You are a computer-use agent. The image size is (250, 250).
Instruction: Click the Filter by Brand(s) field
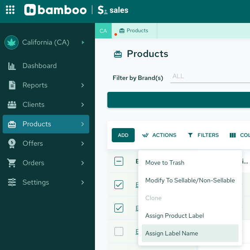pyautogui.click(x=210, y=76)
